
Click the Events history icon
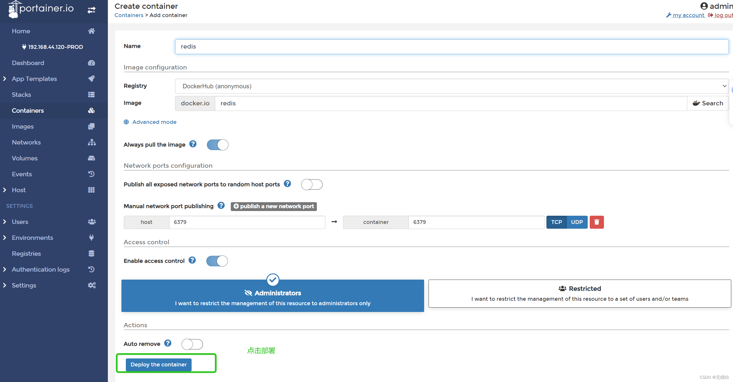[x=91, y=174]
